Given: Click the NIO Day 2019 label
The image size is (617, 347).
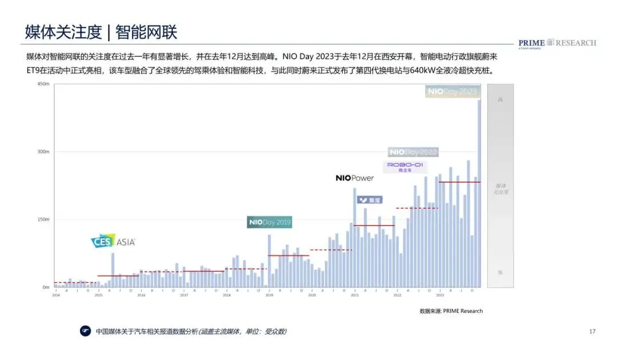Looking at the screenshot, I should 270,222.
